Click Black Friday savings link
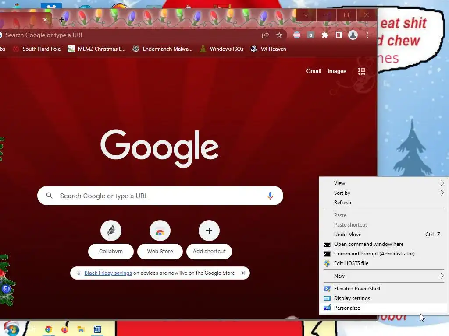449x336 pixels. point(108,273)
